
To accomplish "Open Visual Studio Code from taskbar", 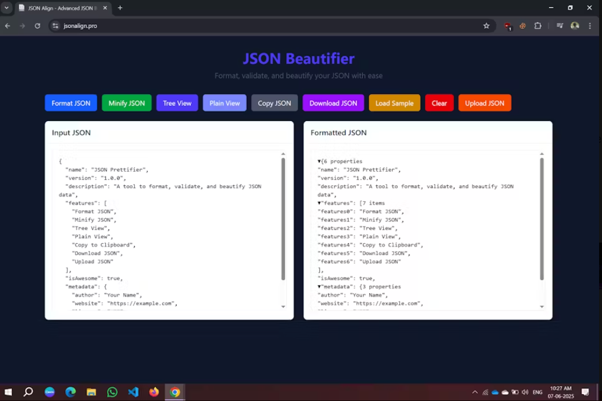I will click(133, 392).
